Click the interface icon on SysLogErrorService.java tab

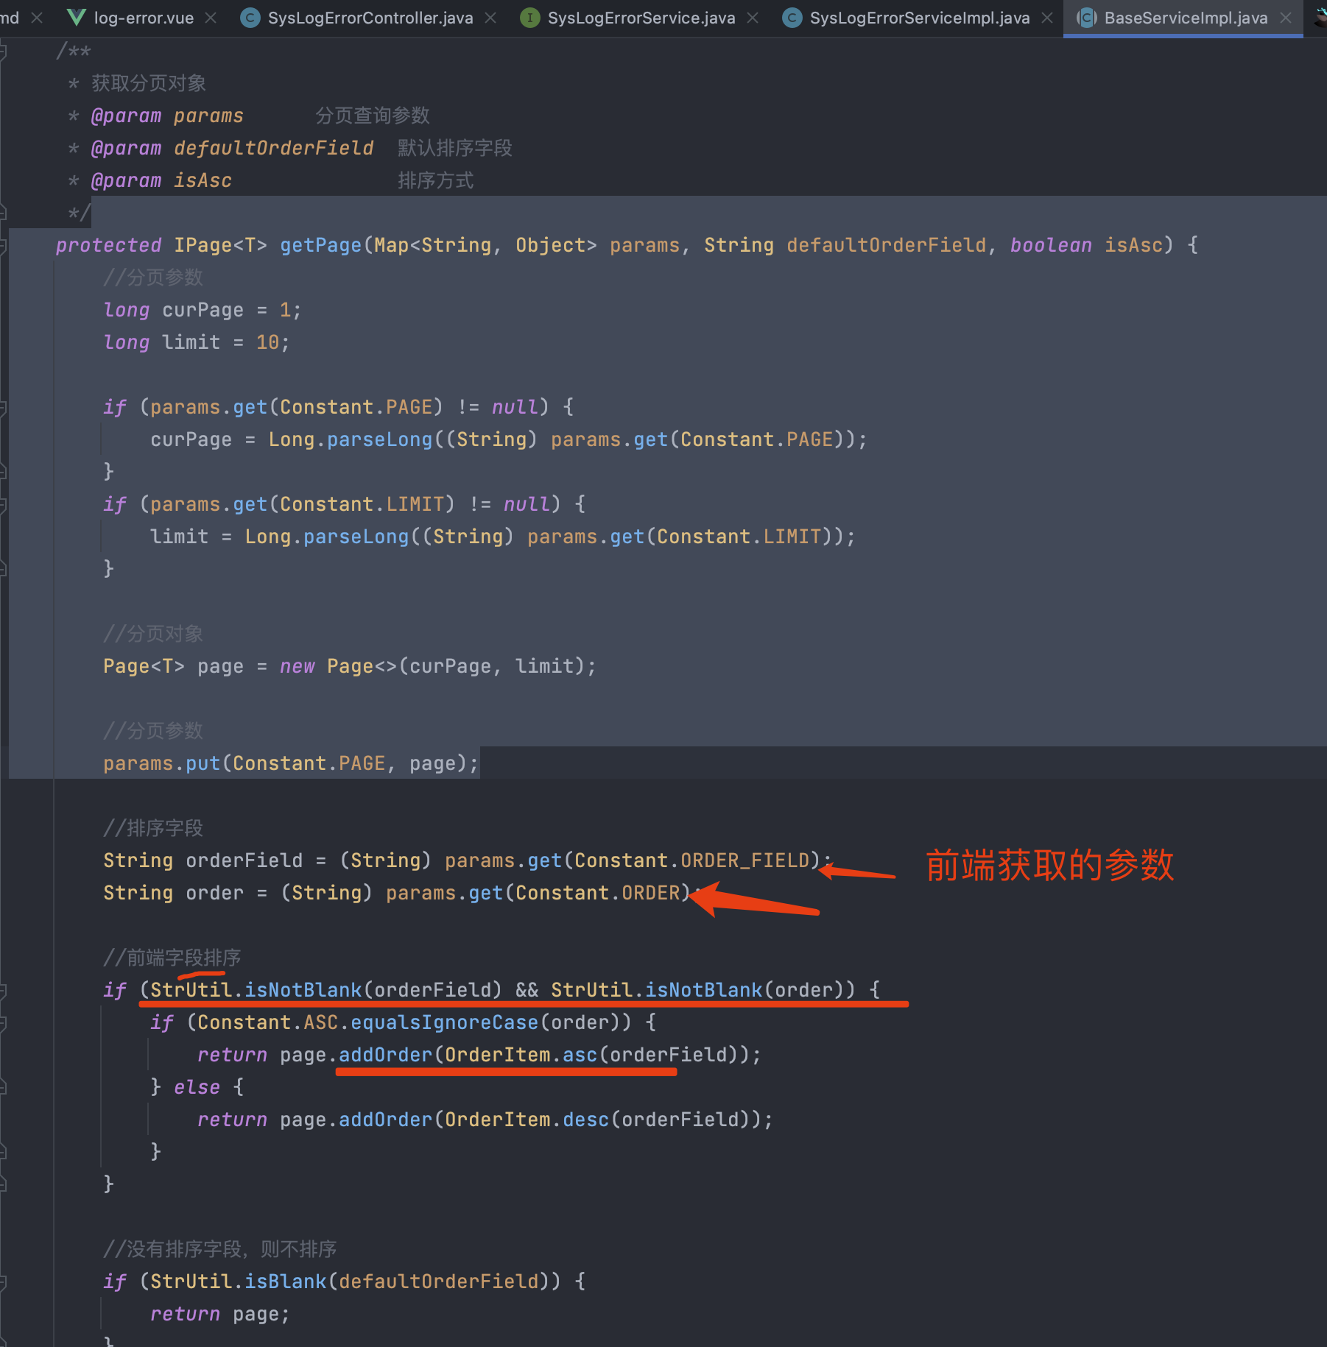click(x=529, y=18)
